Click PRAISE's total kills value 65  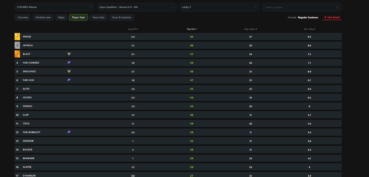[192, 37]
